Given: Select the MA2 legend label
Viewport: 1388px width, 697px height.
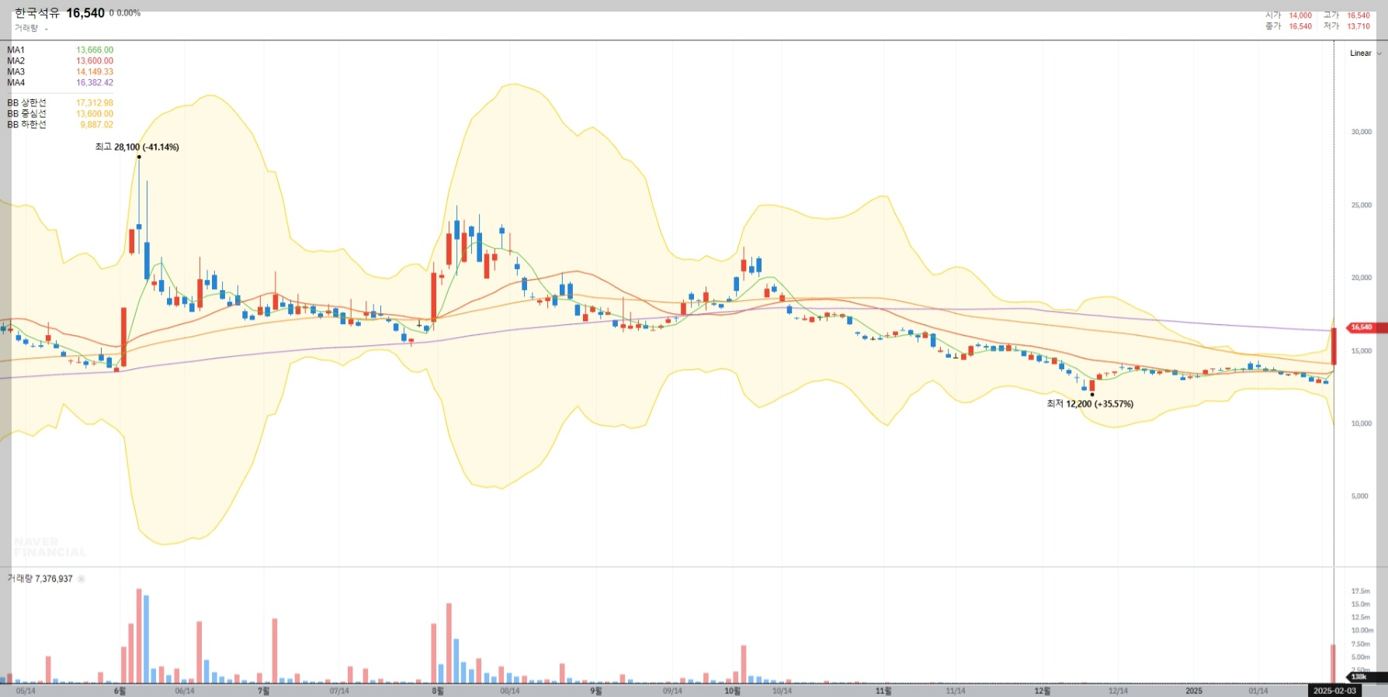Looking at the screenshot, I should pos(16,60).
